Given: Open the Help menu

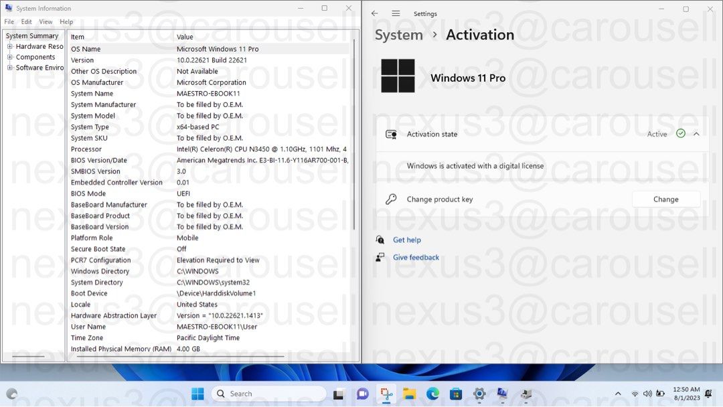Looking at the screenshot, I should point(66,21).
